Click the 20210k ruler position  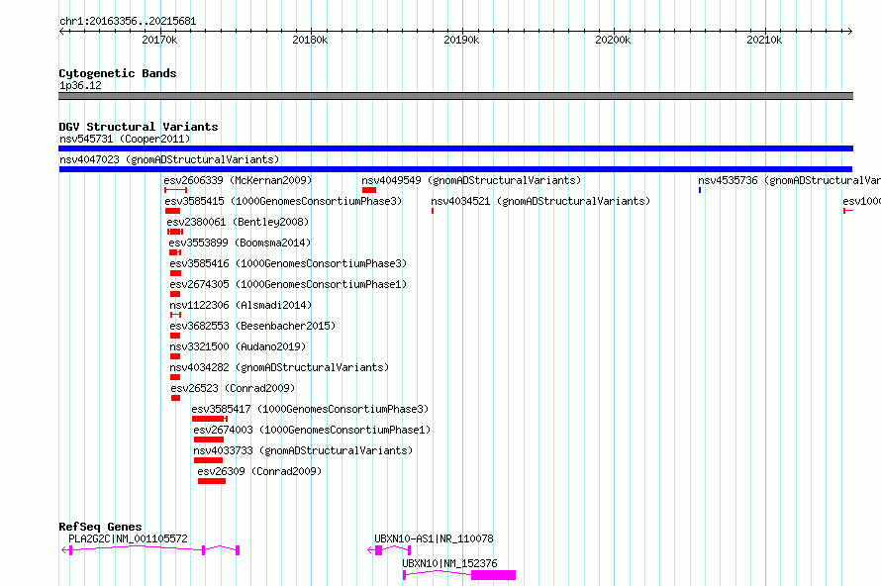(x=764, y=40)
